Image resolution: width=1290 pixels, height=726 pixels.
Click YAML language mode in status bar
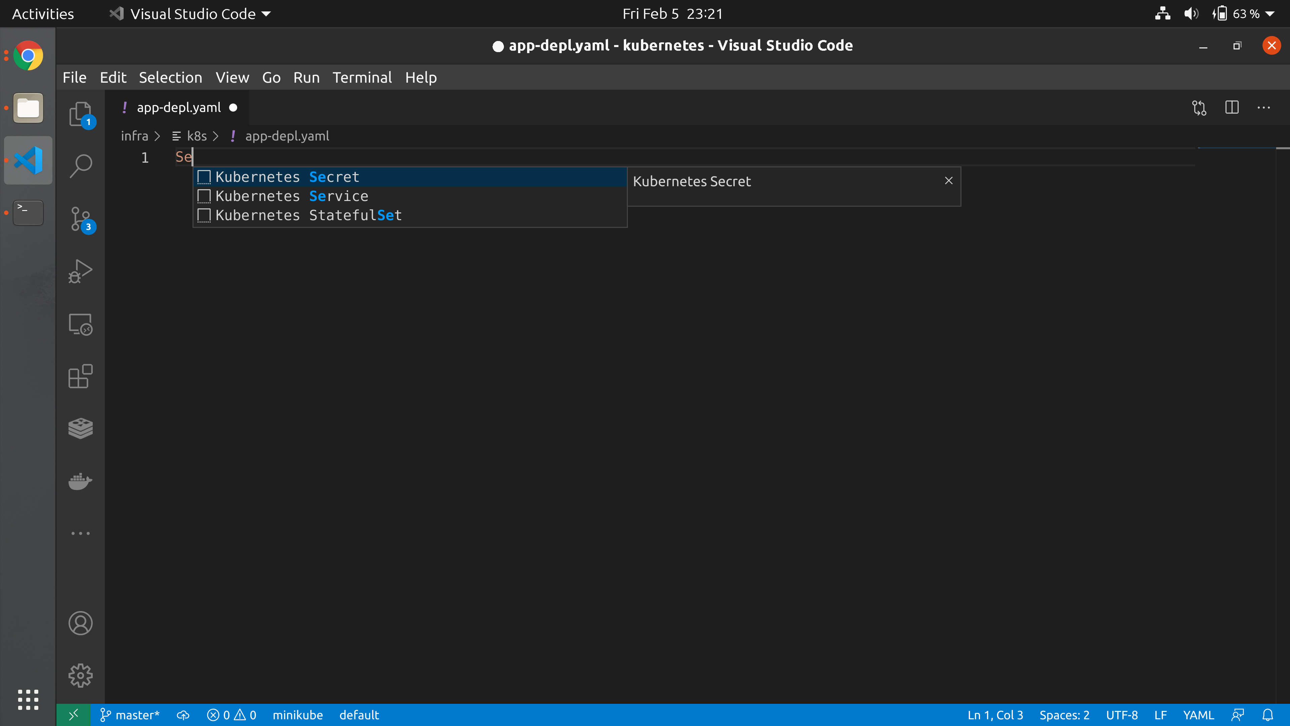[x=1198, y=715]
